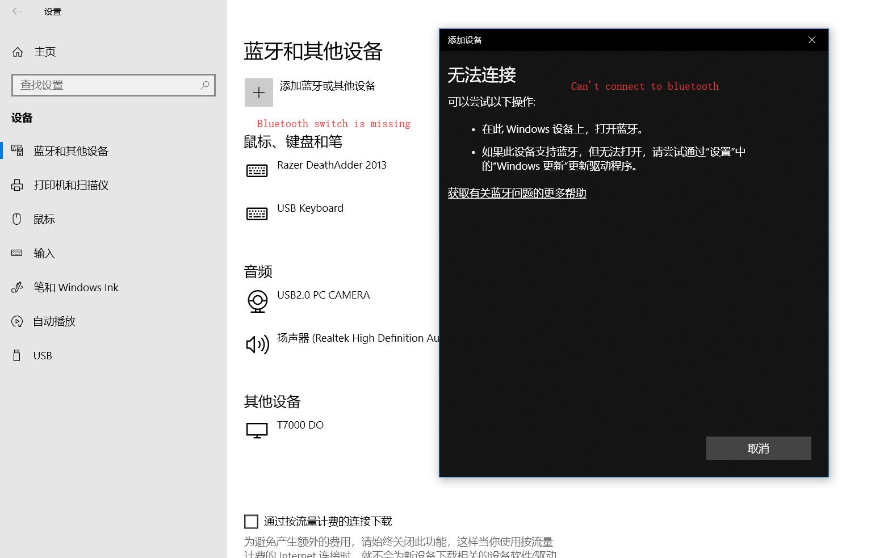Go to USB settings page
This screenshot has width=892, height=558.
(x=43, y=355)
